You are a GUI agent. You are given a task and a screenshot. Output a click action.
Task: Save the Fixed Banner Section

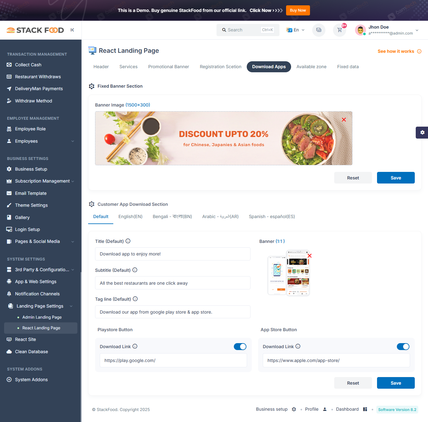pyautogui.click(x=396, y=178)
